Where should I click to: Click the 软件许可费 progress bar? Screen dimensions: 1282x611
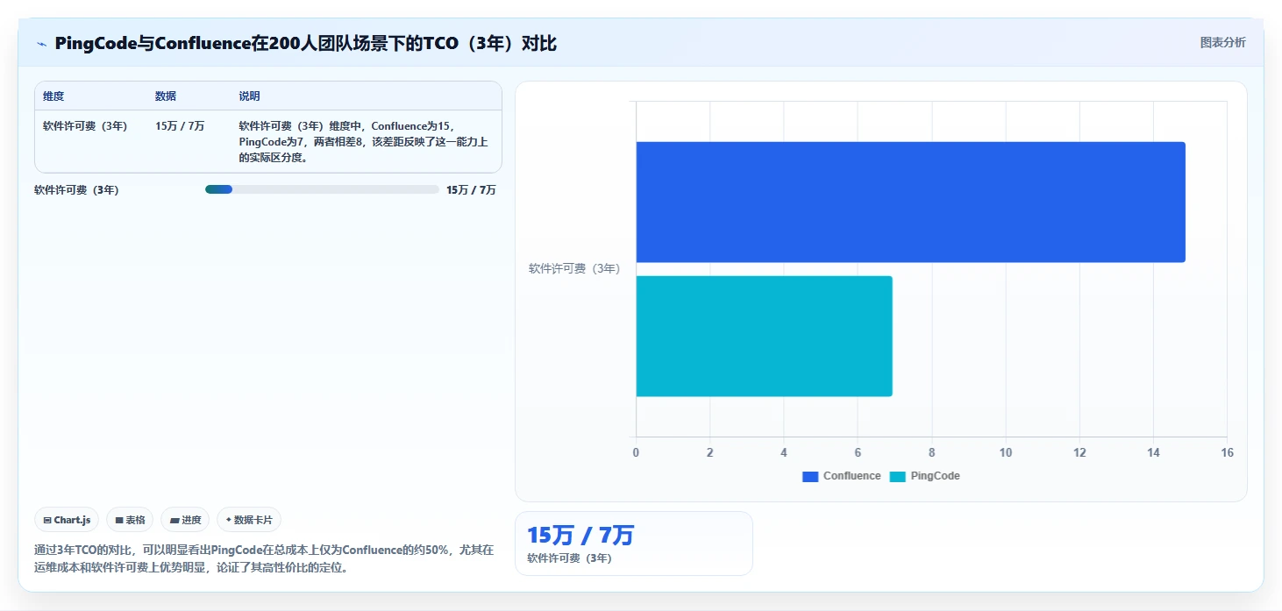pos(322,189)
